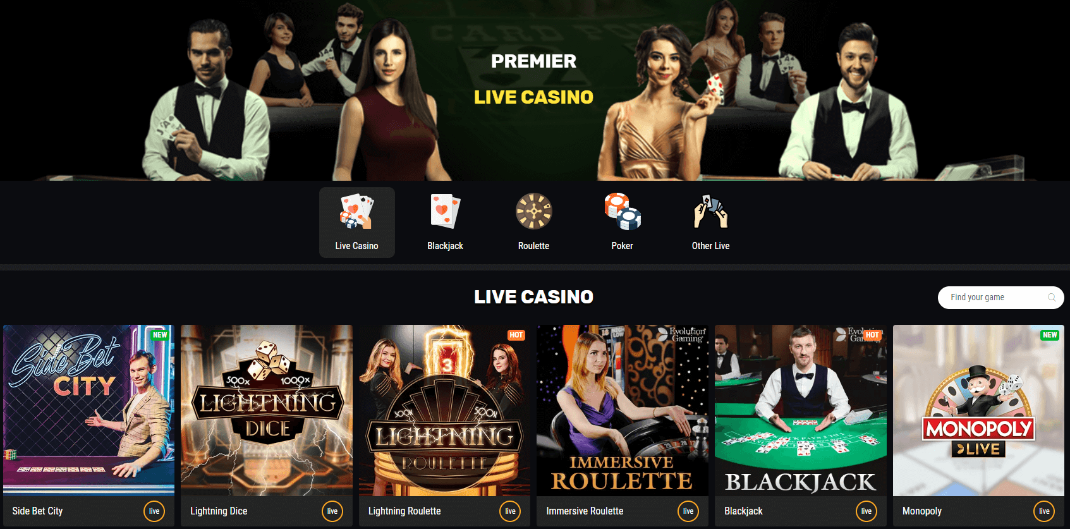Open the Side Bet City game thumbnail
Image resolution: width=1070 pixels, height=529 pixels.
(88, 410)
